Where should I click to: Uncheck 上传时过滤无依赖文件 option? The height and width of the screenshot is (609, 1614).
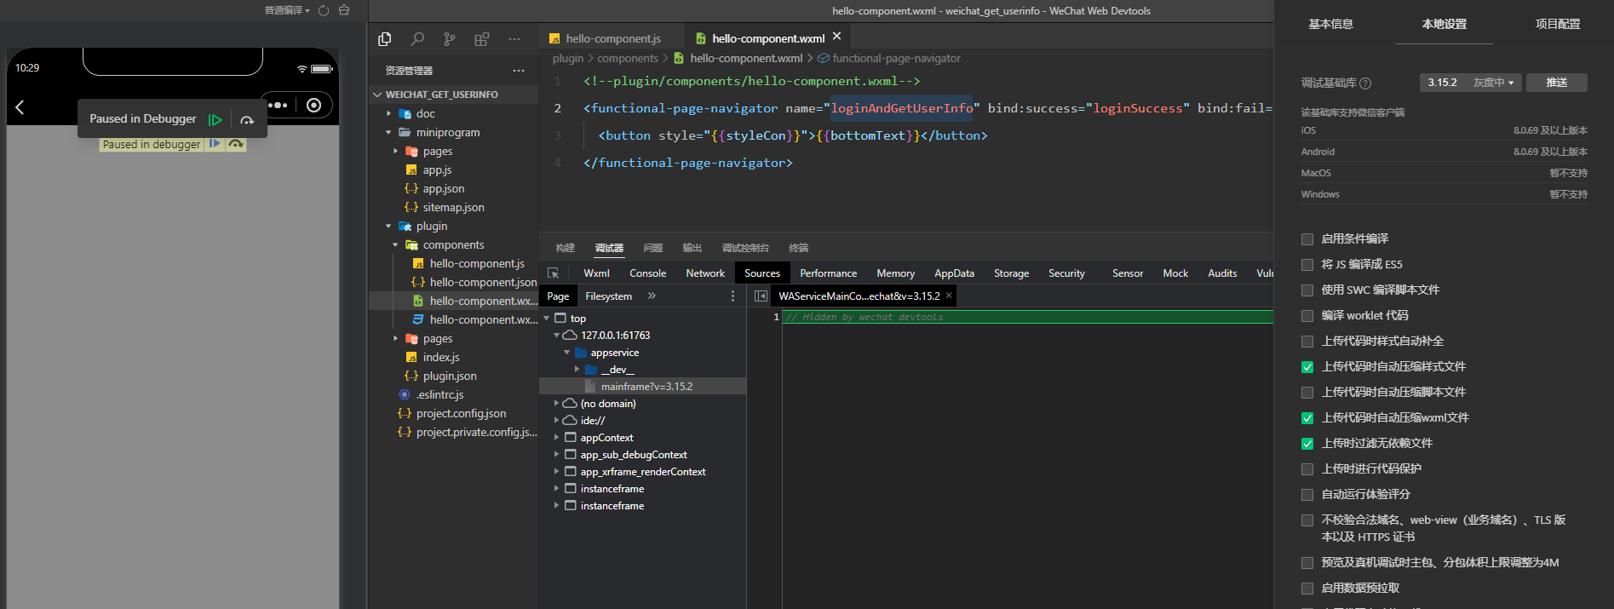[1307, 444]
